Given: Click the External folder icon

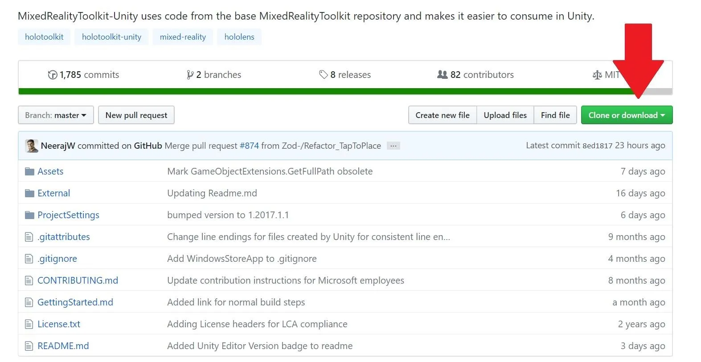Looking at the screenshot, I should [x=29, y=193].
